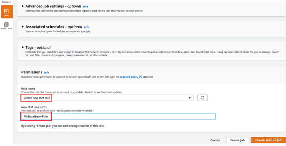Click Info link beside Advanced job settings

tap(85, 7)
